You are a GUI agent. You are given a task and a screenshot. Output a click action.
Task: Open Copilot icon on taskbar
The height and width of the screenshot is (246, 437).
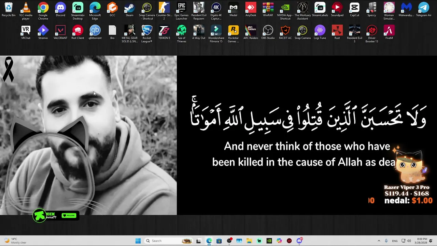279,241
